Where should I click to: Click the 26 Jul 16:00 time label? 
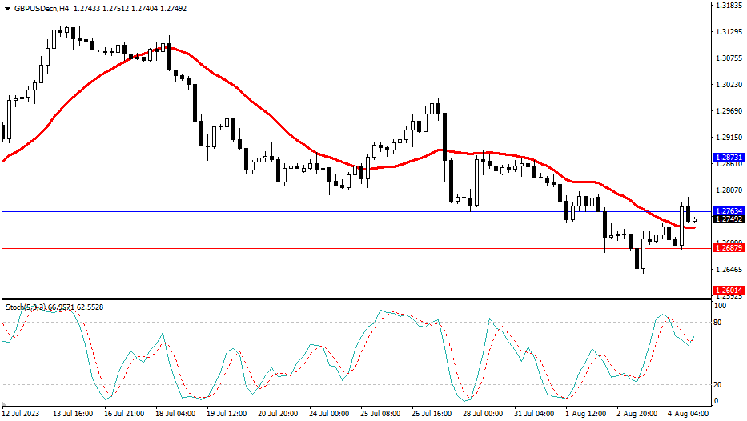[432, 414]
